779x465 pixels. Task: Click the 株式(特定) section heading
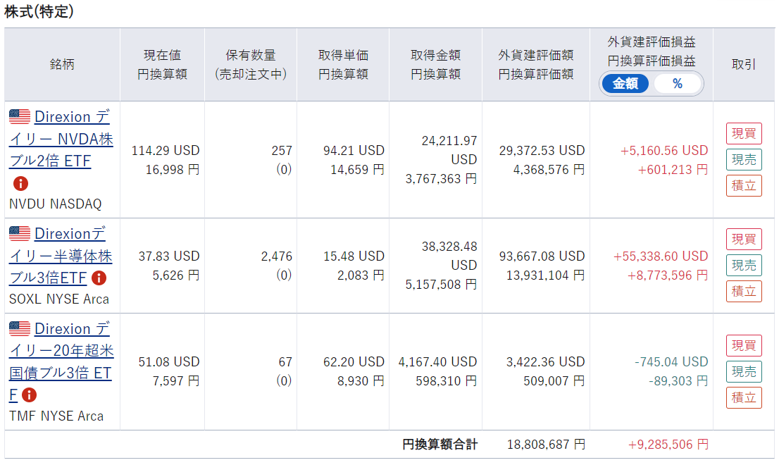(39, 11)
